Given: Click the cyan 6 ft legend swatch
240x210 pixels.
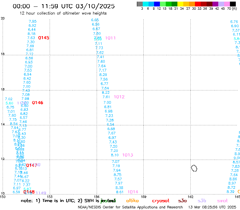Looking at the screenshot, I should 145,4.
